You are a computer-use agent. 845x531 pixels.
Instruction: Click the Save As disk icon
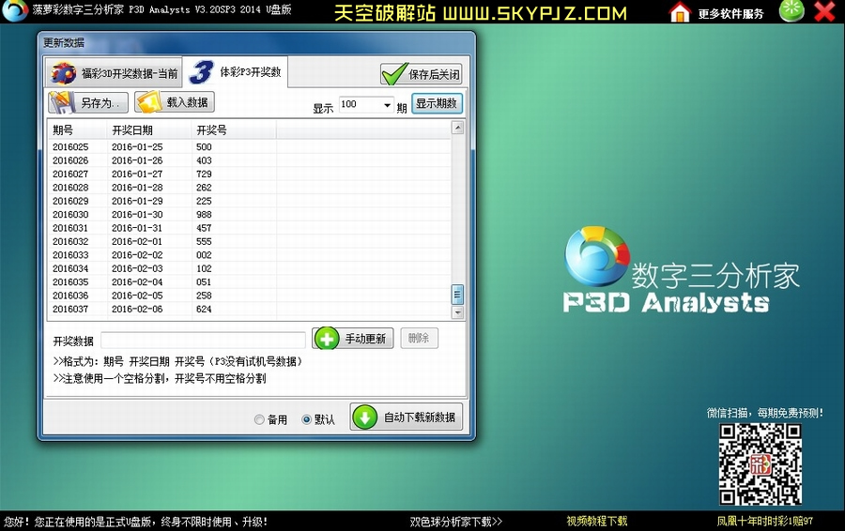(62, 102)
